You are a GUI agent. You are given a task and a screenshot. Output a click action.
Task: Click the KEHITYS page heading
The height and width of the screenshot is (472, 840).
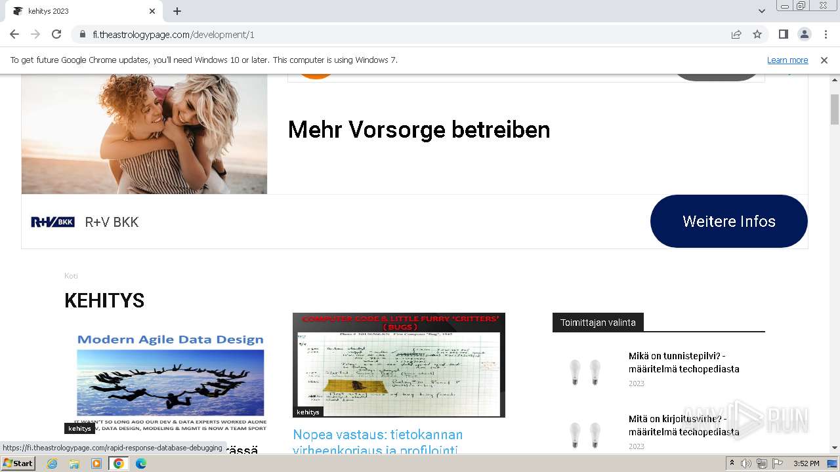104,301
